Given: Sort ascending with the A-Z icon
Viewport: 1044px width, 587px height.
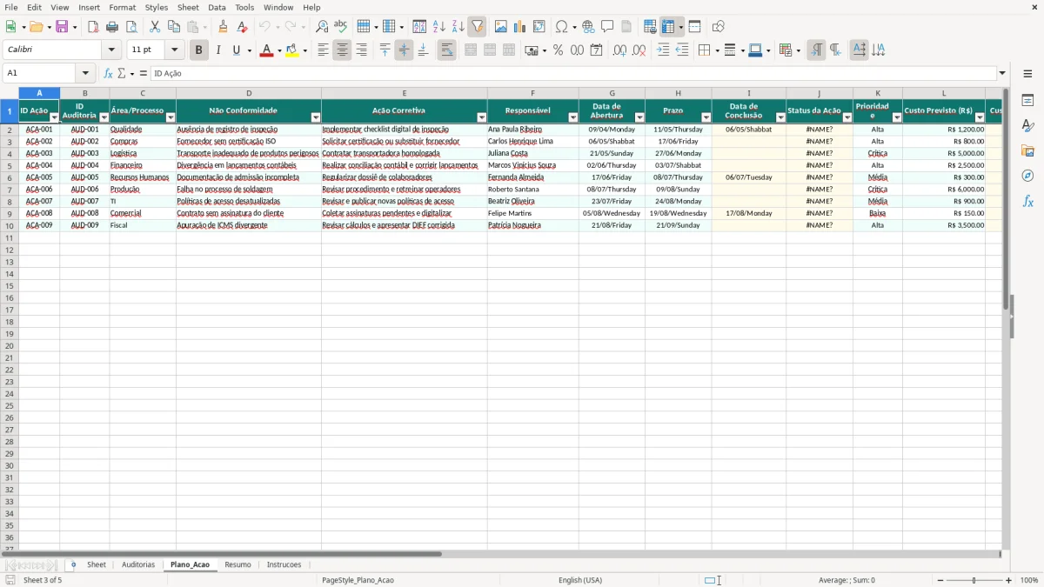Looking at the screenshot, I should [439, 27].
